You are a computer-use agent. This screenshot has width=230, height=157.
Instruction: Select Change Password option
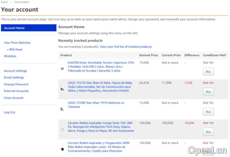click(16, 84)
